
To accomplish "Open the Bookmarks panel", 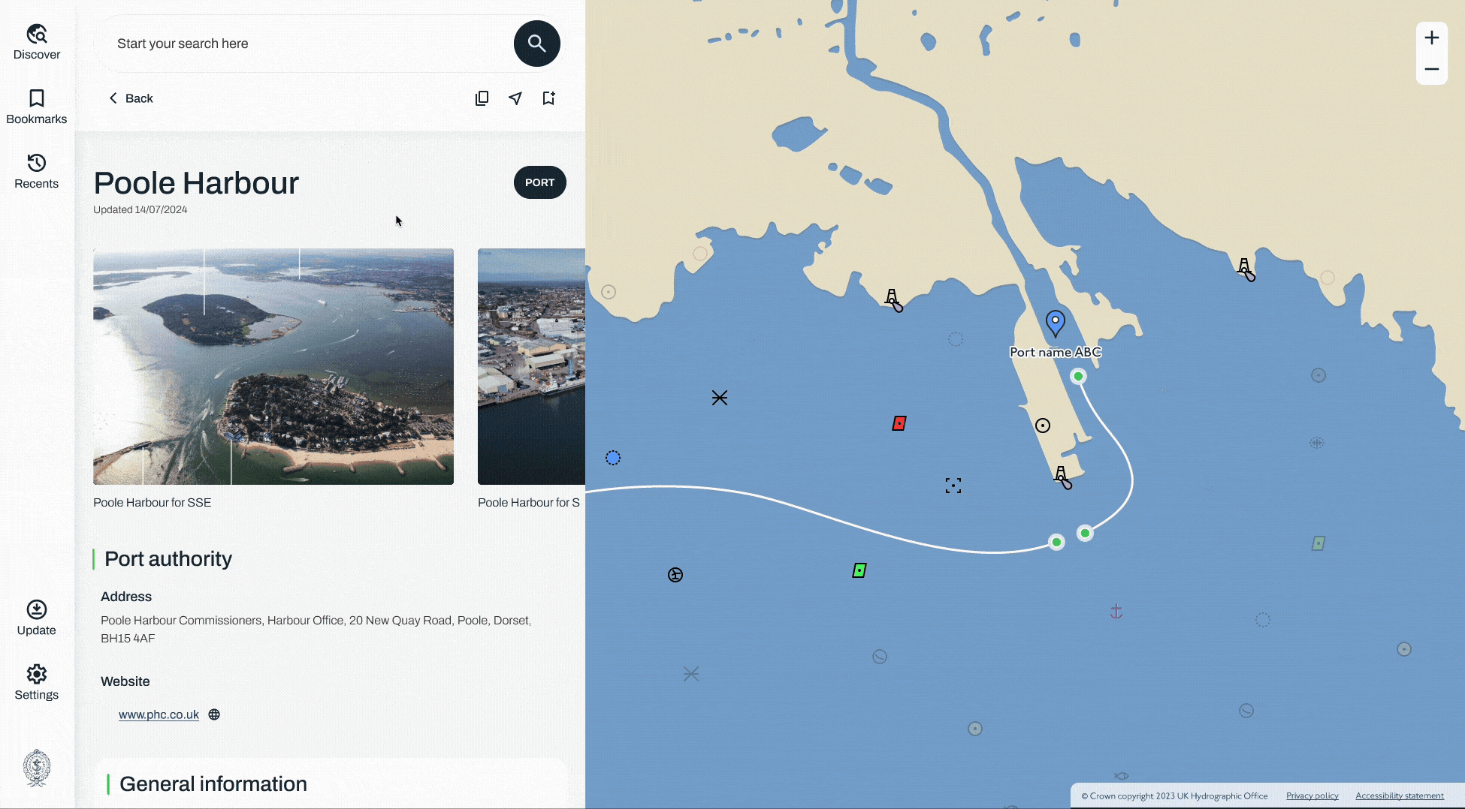I will (x=36, y=98).
